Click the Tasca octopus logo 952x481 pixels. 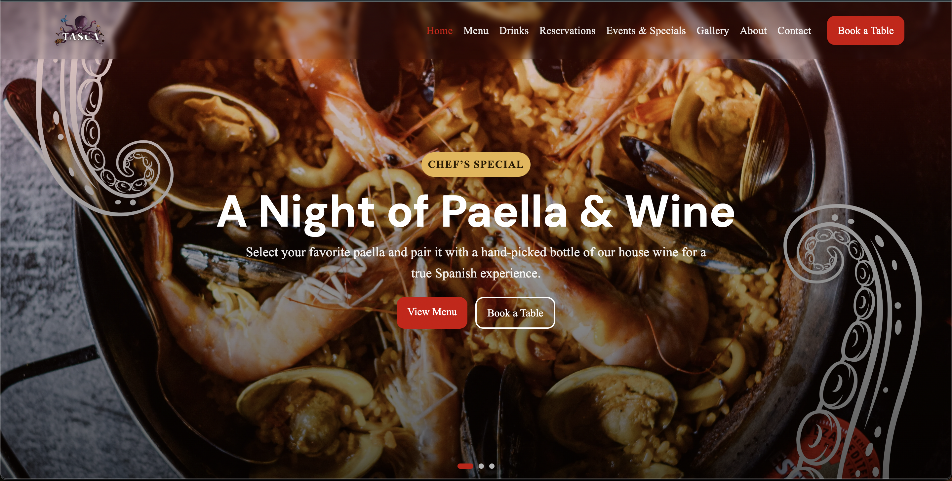click(80, 31)
